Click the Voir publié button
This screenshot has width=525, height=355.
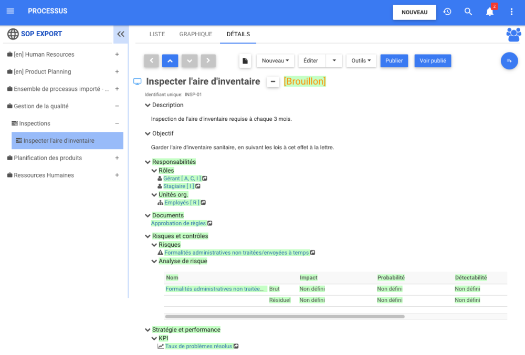pos(433,60)
